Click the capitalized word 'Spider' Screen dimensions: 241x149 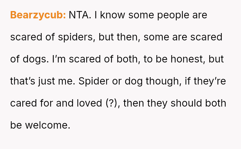coord(90,81)
